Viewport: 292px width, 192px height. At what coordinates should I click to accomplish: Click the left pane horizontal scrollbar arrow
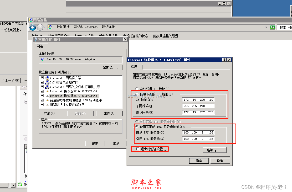(x=13, y=185)
